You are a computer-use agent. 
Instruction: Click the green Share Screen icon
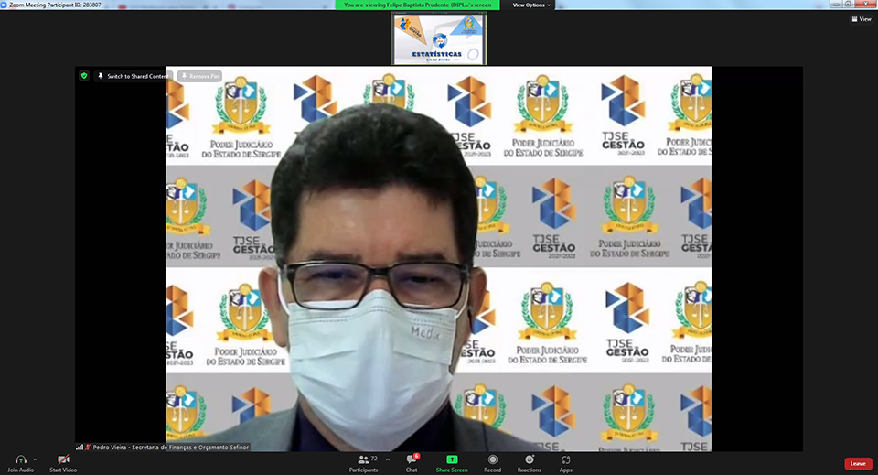click(452, 459)
